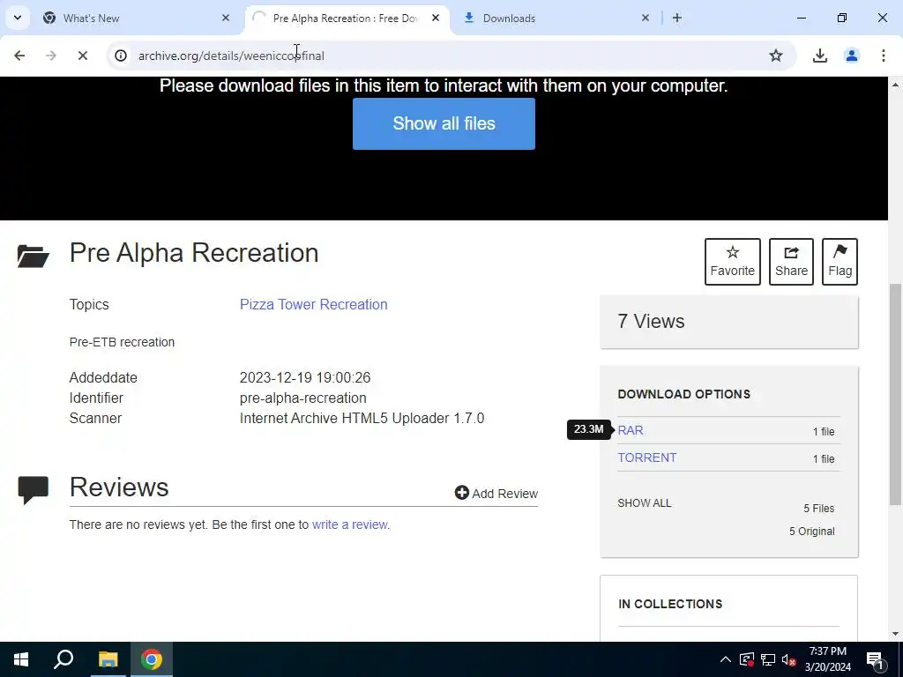Viewport: 903px width, 677px height.
Task: Favorite this item
Action: pyautogui.click(x=732, y=262)
